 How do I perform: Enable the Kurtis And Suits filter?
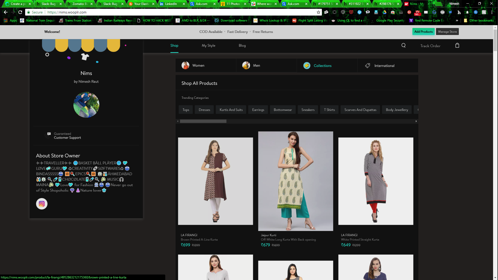coord(231,110)
